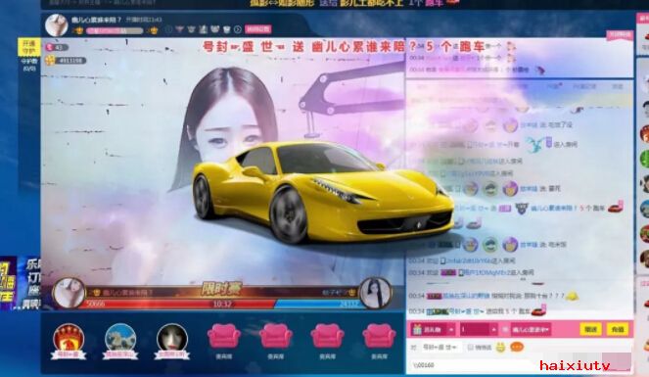Open the gift type dropdown with gift-box icon
Viewport: 649px width, 377px height.
[x=433, y=329]
